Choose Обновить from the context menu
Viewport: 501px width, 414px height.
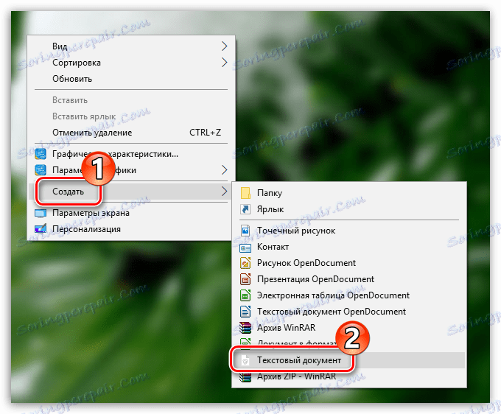(x=131, y=79)
